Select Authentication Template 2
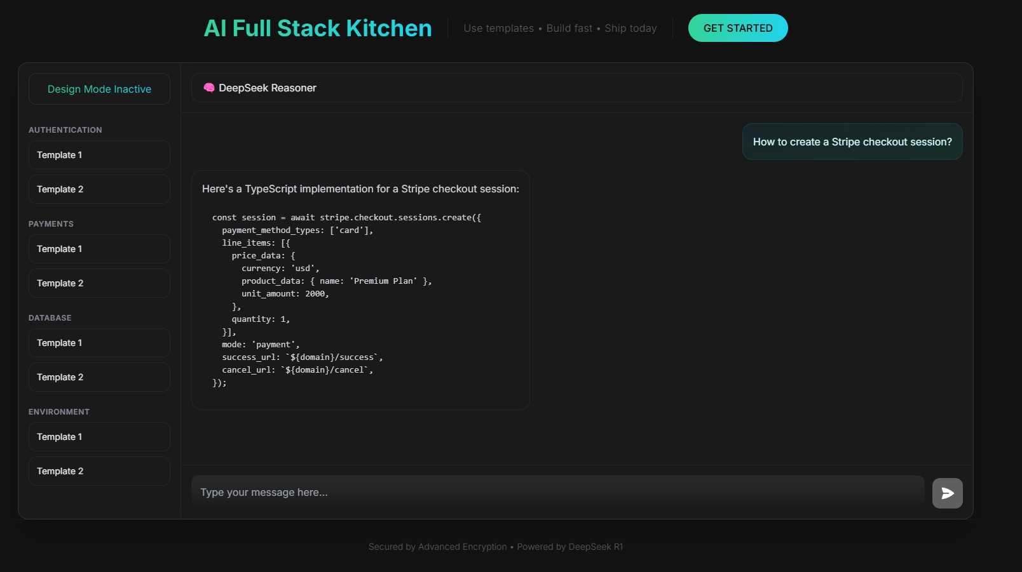This screenshot has height=572, width=1022. click(99, 189)
